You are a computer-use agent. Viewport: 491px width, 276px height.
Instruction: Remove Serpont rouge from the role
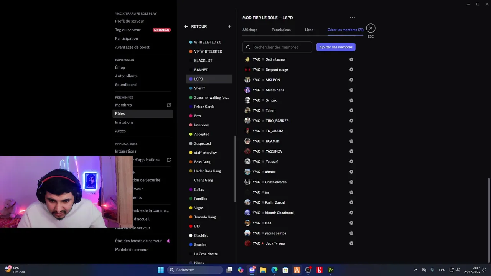click(x=351, y=69)
